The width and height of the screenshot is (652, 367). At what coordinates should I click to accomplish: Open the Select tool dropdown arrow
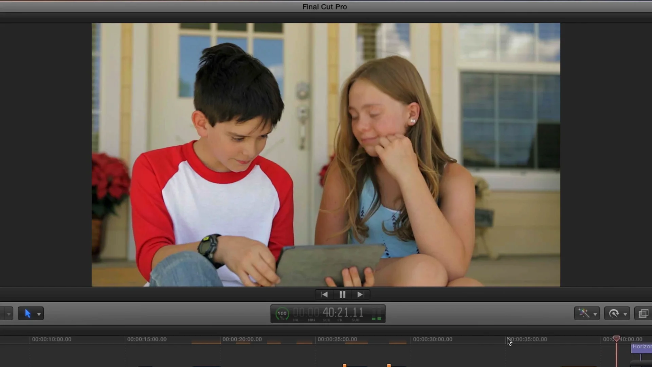point(39,314)
